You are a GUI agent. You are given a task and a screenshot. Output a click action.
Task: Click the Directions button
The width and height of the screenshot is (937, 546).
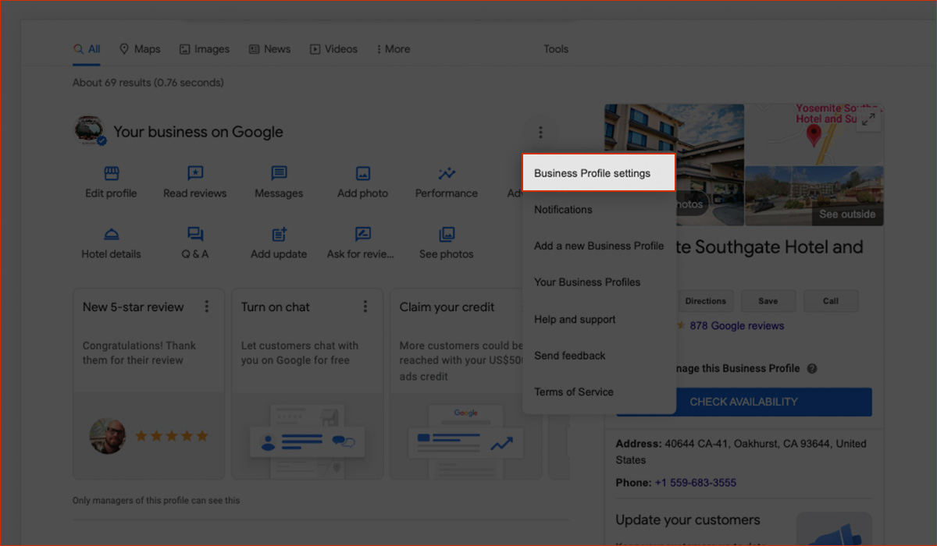tap(705, 301)
